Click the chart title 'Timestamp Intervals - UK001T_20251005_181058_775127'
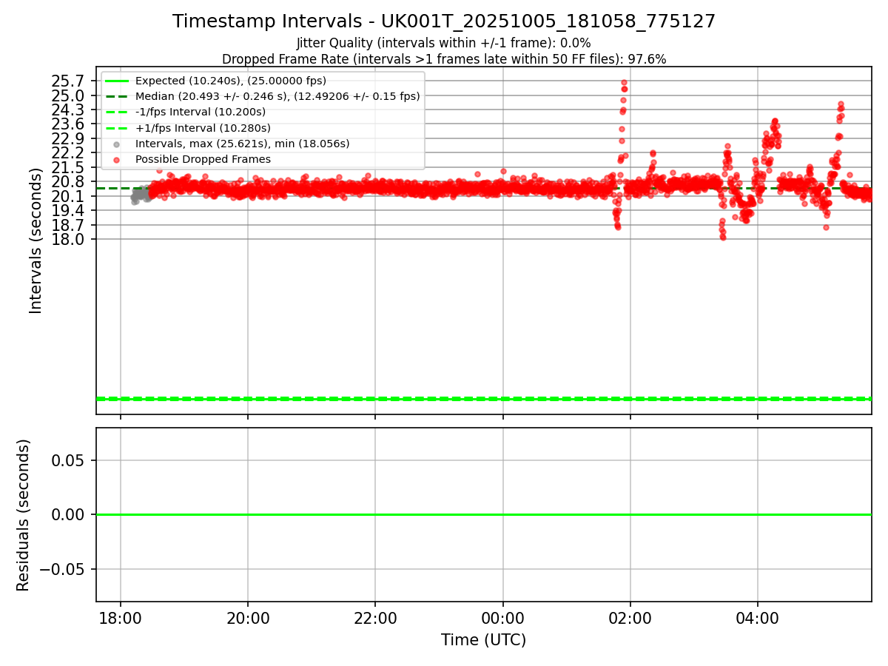 tap(444, 21)
